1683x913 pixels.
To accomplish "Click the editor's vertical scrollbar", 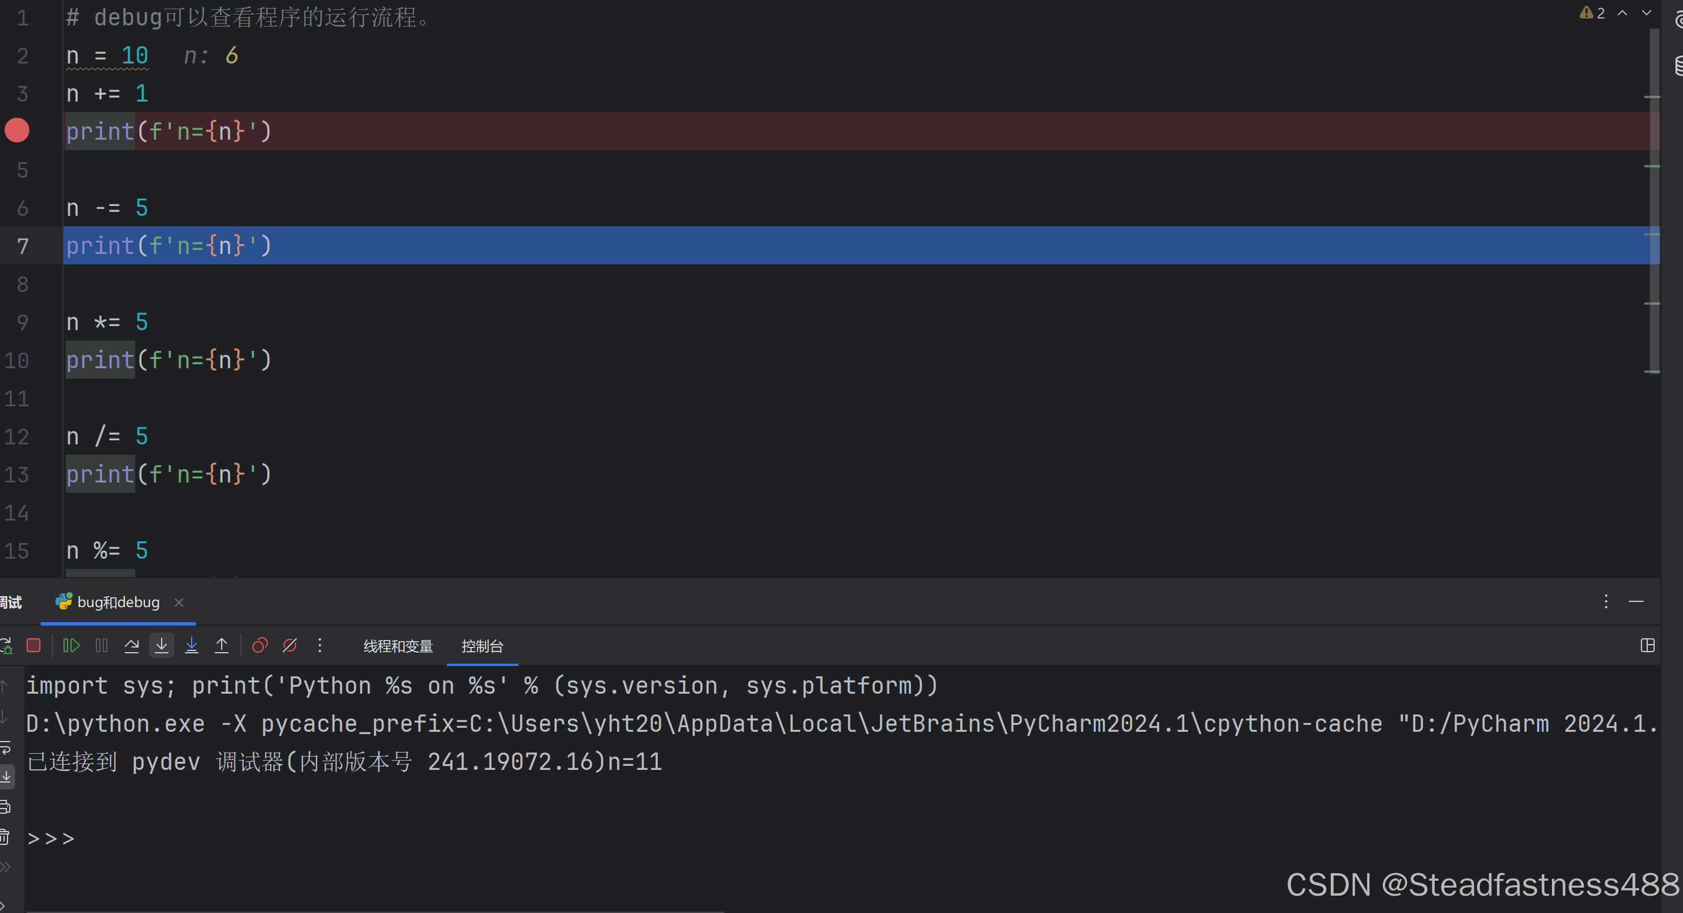I will click(x=1654, y=196).
